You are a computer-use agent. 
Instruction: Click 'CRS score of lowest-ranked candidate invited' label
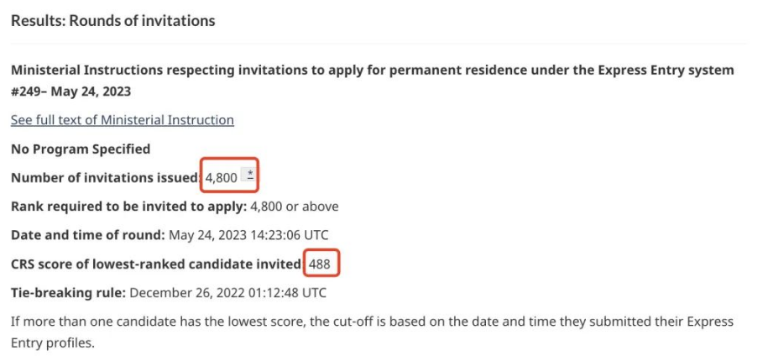[x=156, y=264]
